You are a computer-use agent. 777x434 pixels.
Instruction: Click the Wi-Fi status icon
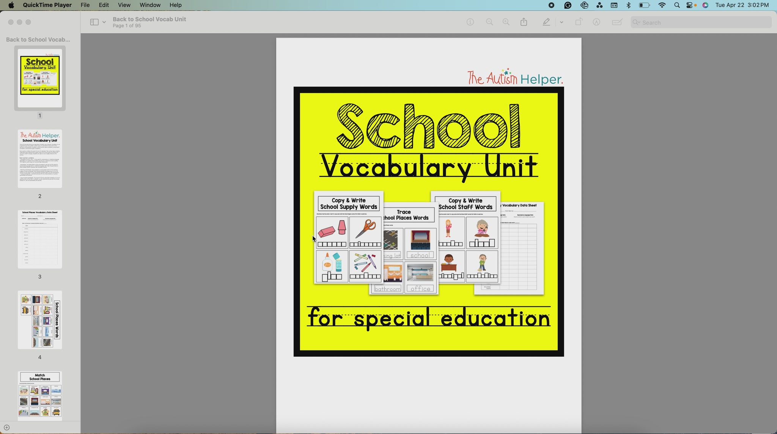[x=662, y=5]
